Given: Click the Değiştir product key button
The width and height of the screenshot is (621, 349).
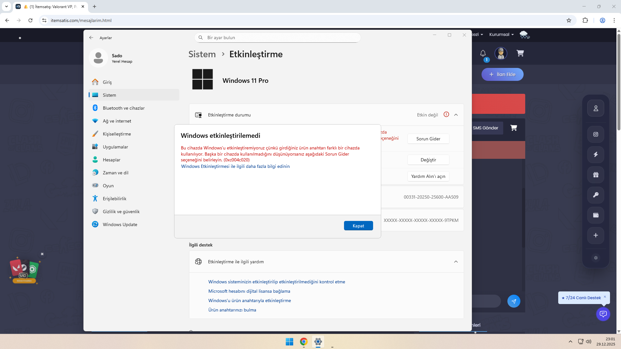Looking at the screenshot, I should pyautogui.click(x=428, y=160).
